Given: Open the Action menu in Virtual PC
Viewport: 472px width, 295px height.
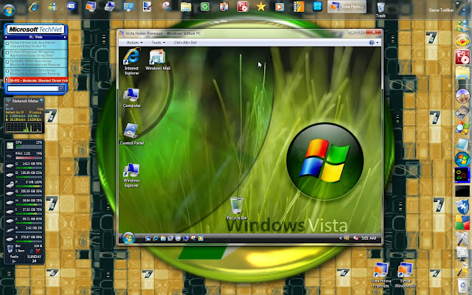Looking at the screenshot, I should click(134, 43).
